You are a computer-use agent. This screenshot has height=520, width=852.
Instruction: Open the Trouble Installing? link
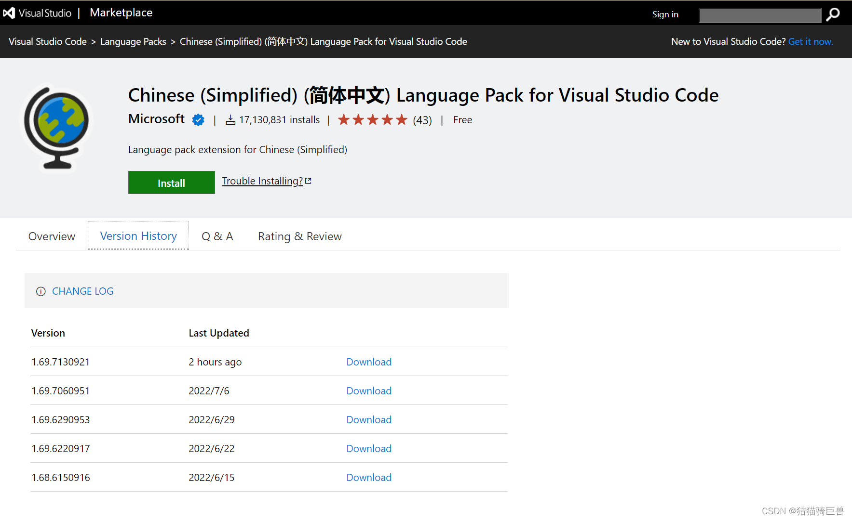click(262, 181)
